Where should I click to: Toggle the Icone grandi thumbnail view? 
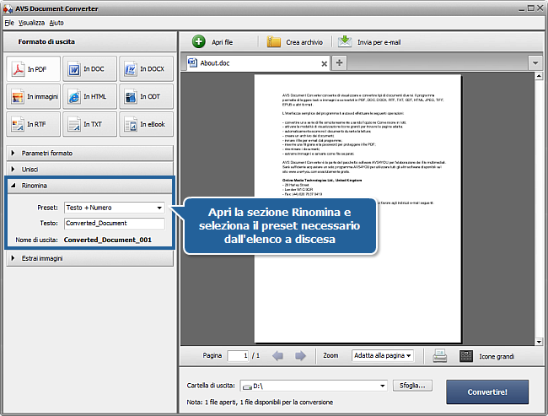[x=466, y=356]
